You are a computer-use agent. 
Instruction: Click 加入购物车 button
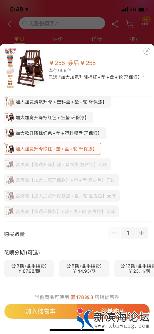[x=41, y=311]
